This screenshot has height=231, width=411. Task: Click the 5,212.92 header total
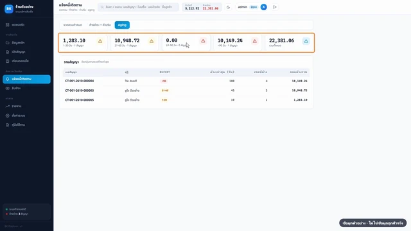(192, 8)
